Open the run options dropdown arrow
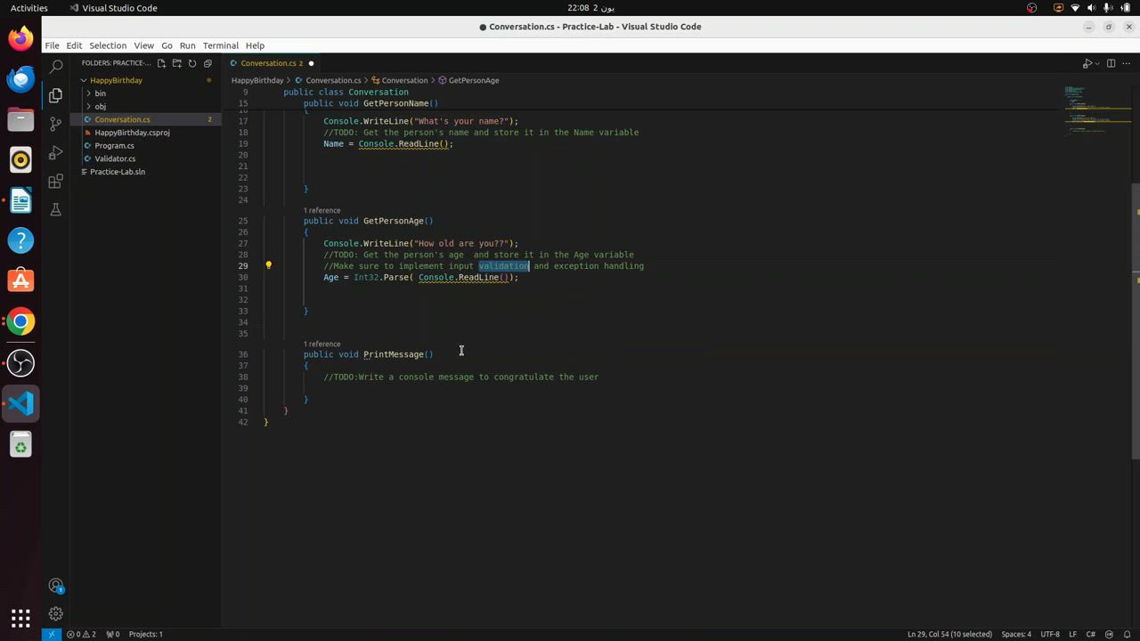1140x641 pixels. coord(1096,63)
